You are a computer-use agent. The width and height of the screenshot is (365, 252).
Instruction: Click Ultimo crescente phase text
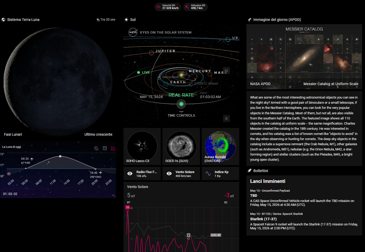(x=98, y=134)
